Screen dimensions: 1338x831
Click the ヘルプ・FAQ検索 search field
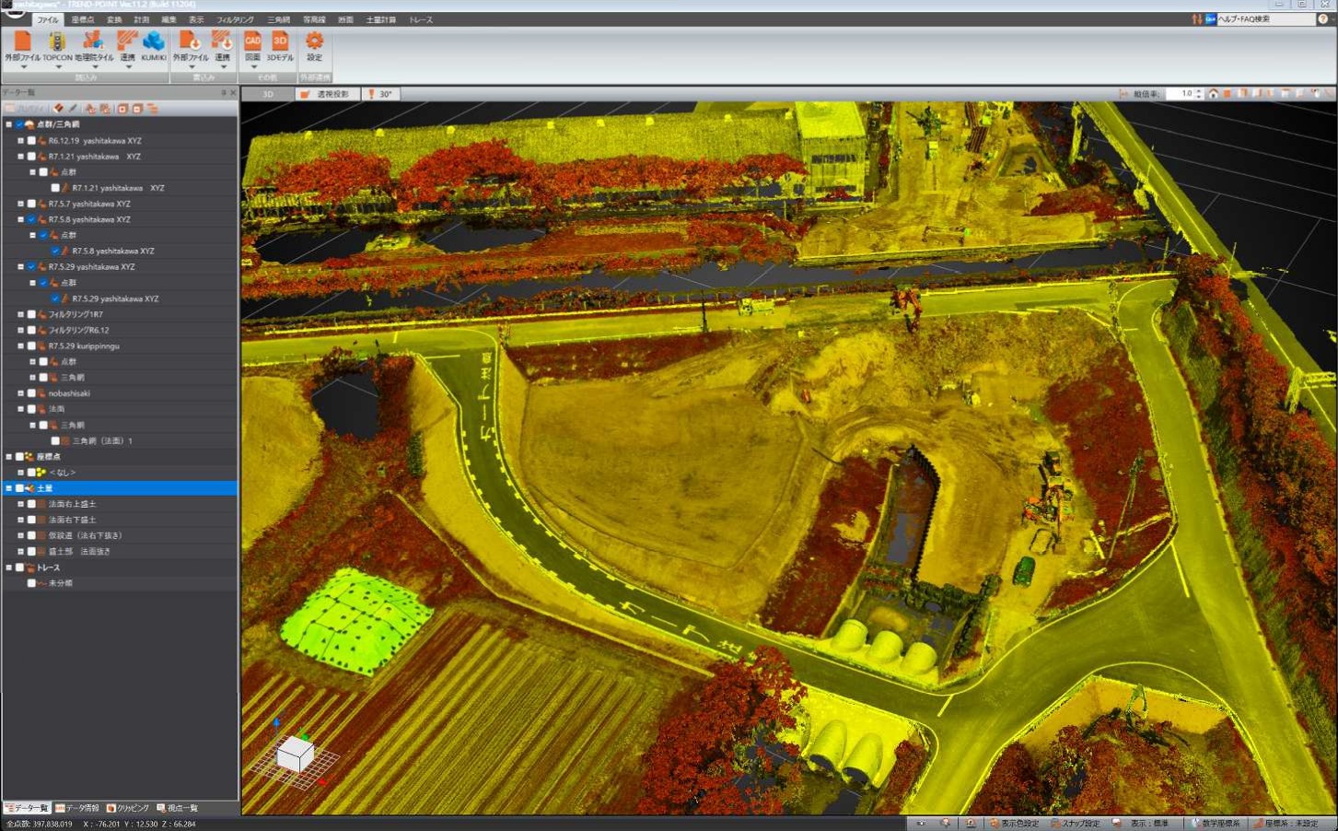point(1265,18)
